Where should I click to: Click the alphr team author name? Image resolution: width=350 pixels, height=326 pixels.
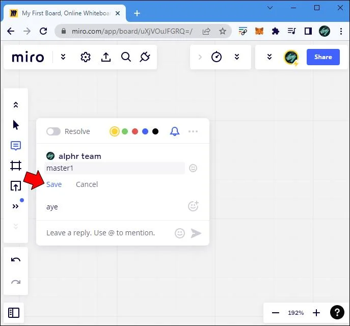coord(79,156)
